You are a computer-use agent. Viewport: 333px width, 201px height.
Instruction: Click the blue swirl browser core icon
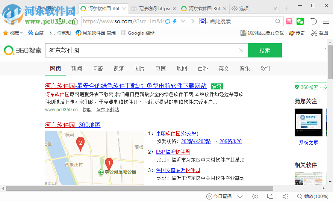(x=168, y=21)
